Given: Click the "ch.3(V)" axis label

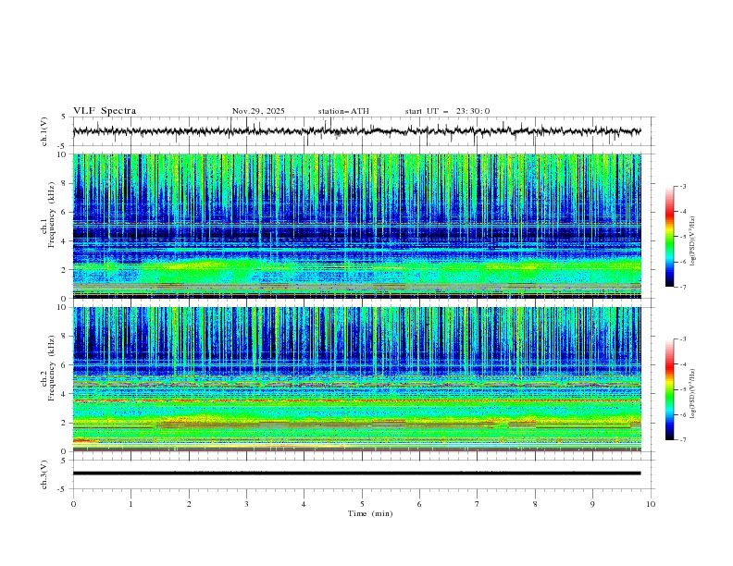Looking at the screenshot, I should [44, 474].
